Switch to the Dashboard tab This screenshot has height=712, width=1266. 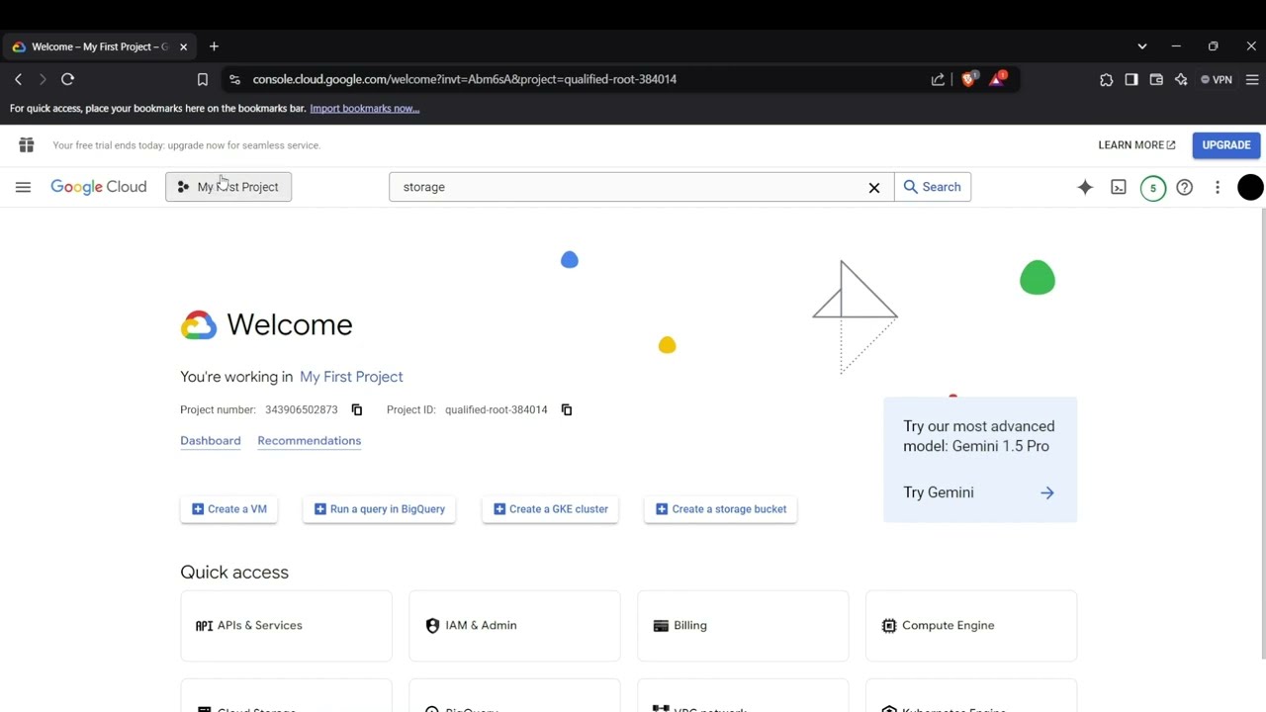coord(211,441)
